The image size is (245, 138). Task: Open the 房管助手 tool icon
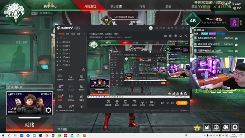pyautogui.click(x=71, y=77)
